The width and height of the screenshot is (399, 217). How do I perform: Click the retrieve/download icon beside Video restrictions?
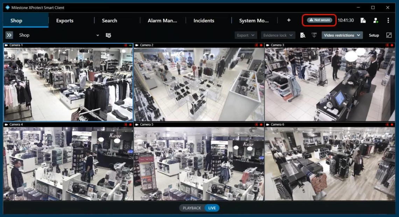314,35
